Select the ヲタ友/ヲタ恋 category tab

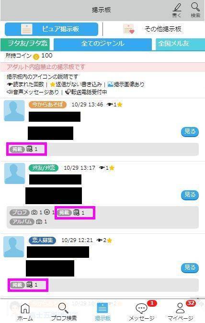coord(25,44)
